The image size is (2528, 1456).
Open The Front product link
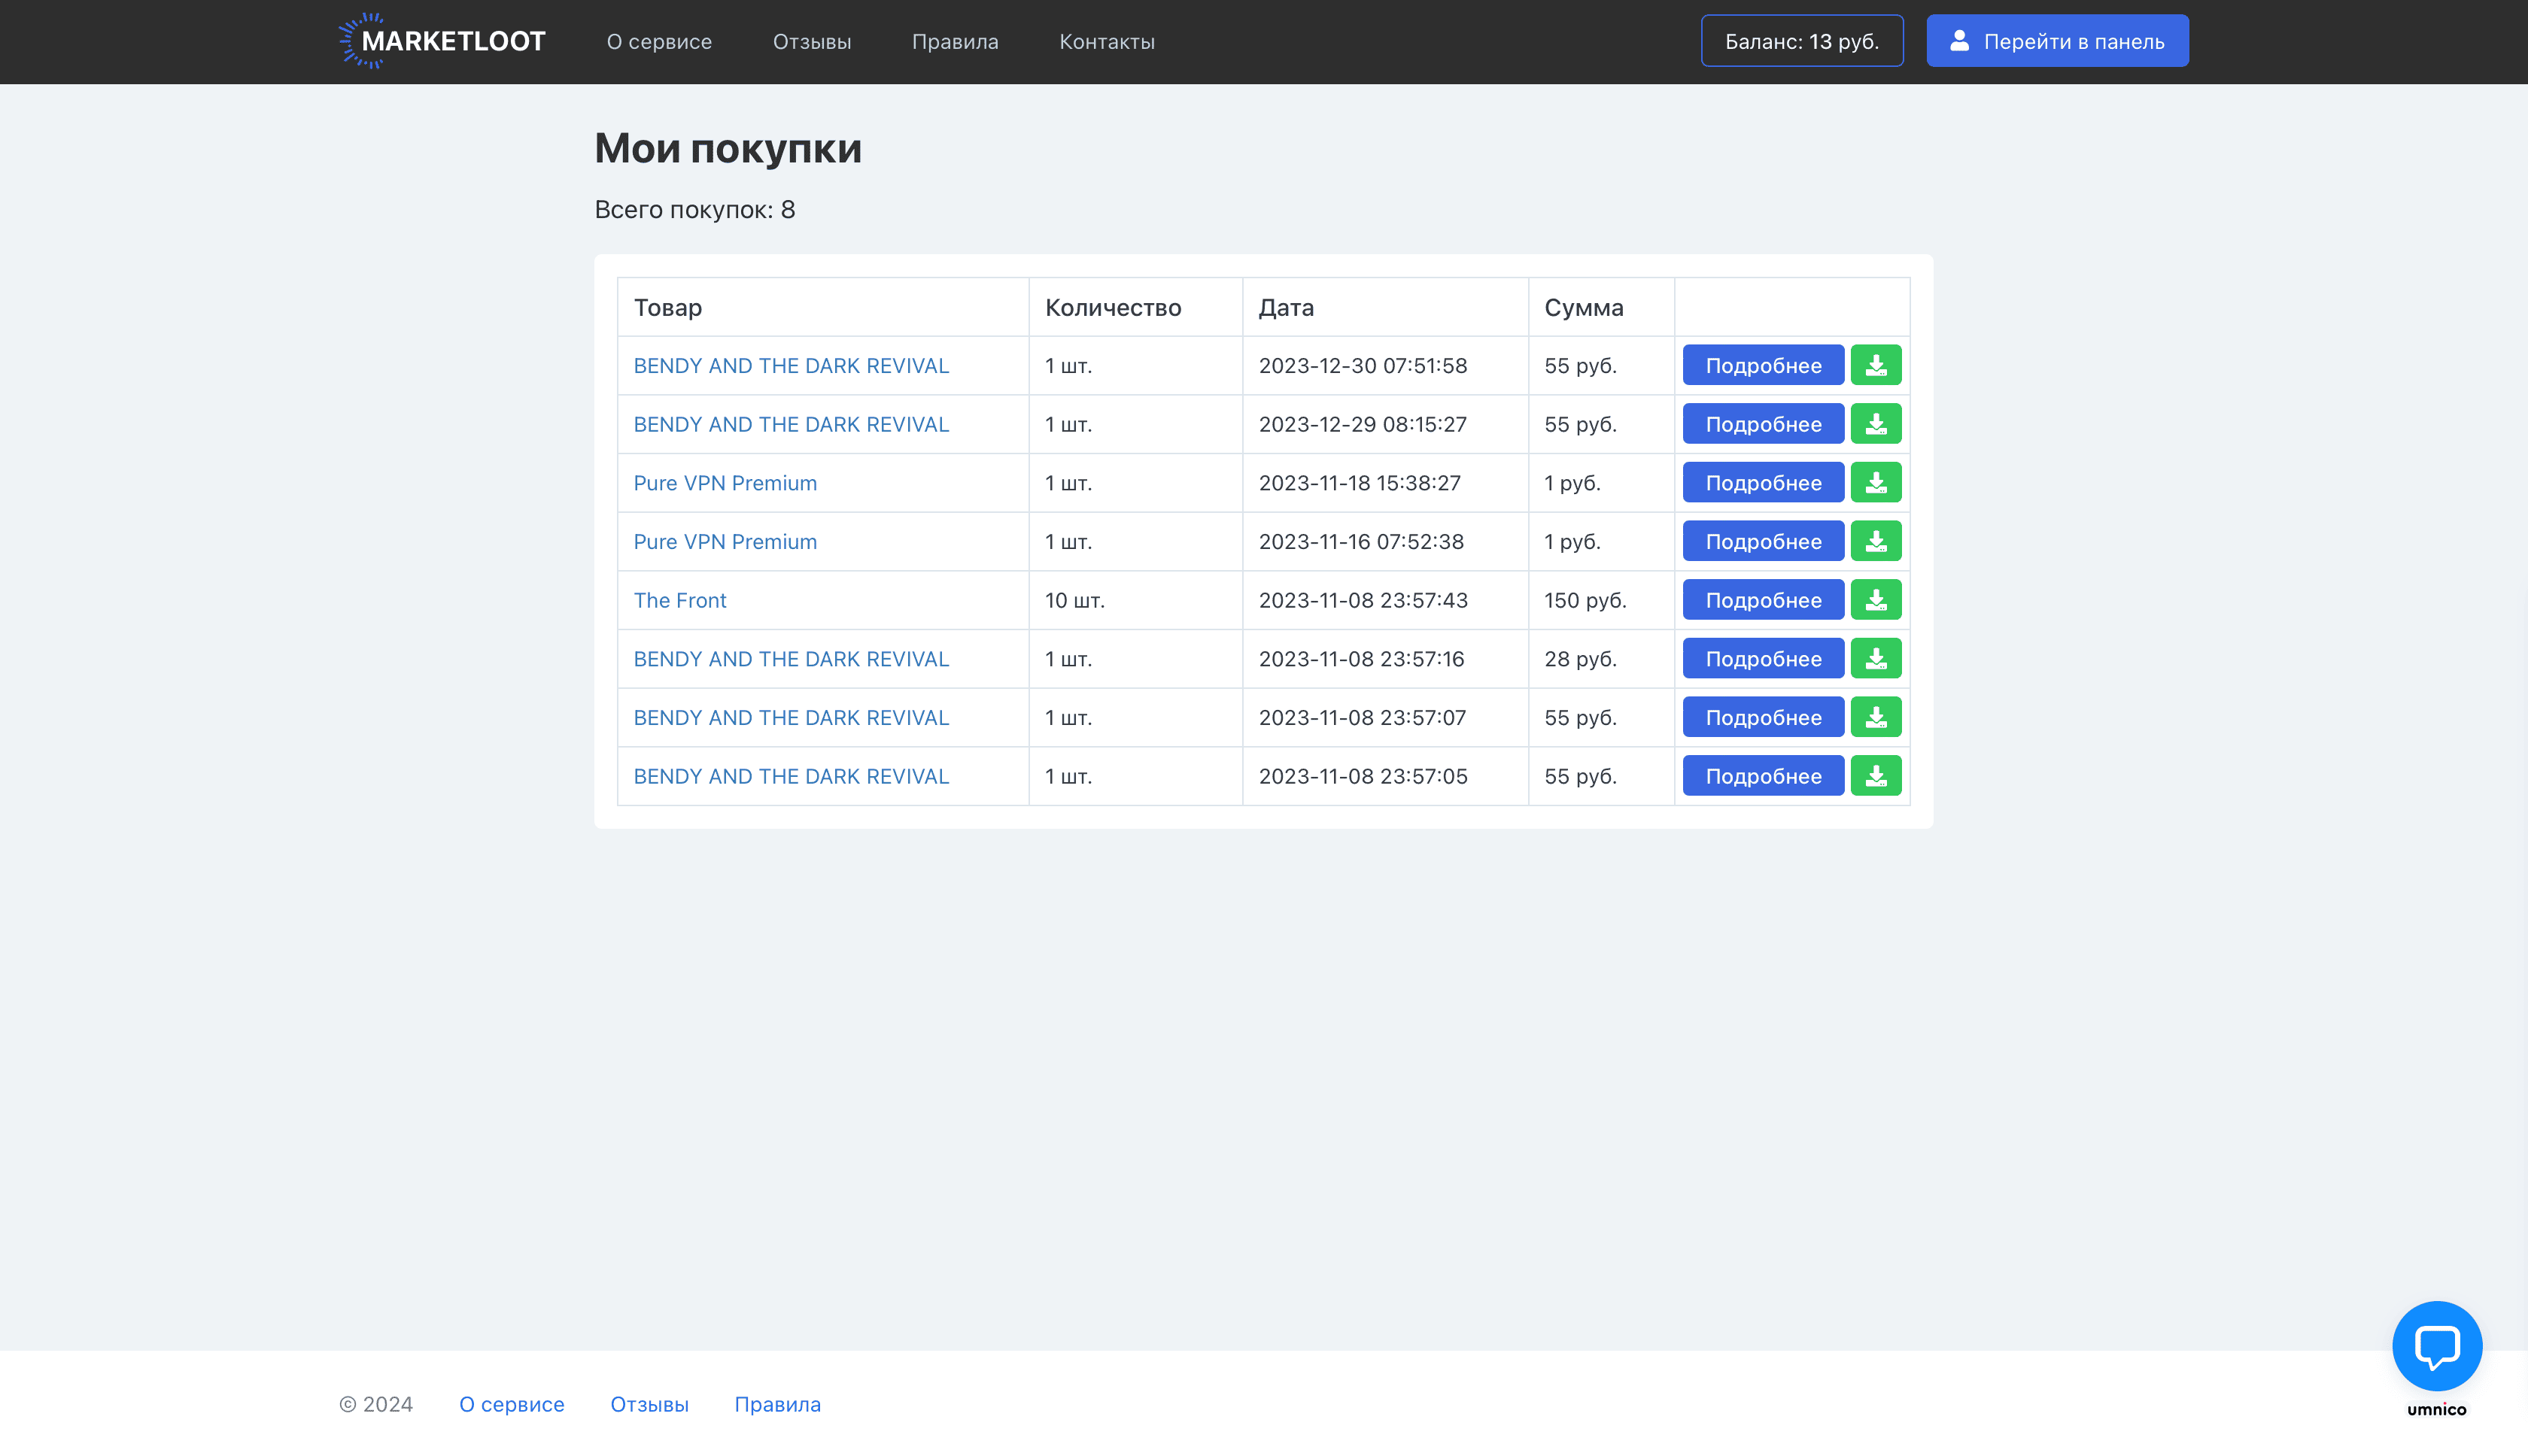pyautogui.click(x=679, y=600)
